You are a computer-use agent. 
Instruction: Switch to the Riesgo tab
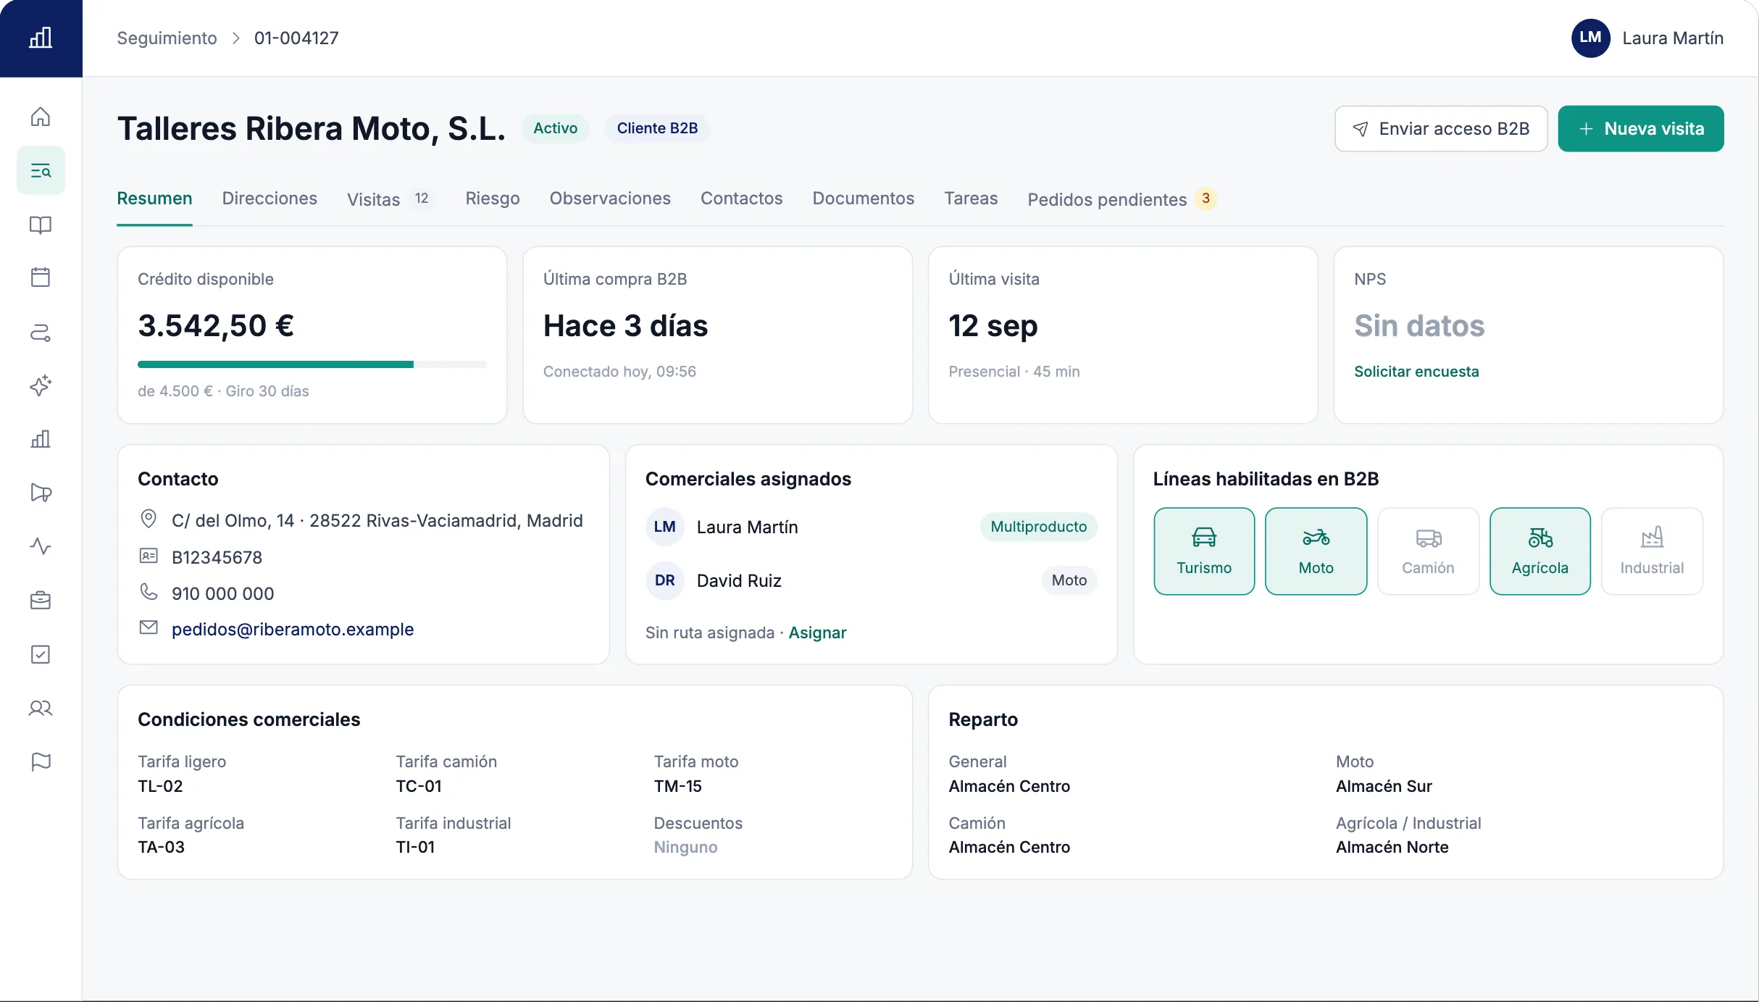coord(493,199)
